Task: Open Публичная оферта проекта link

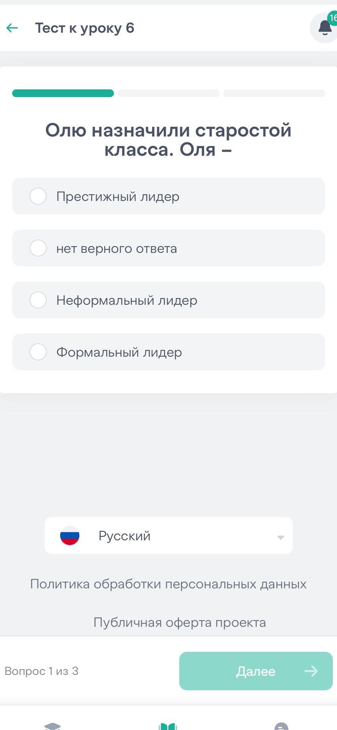Action: pos(180,622)
